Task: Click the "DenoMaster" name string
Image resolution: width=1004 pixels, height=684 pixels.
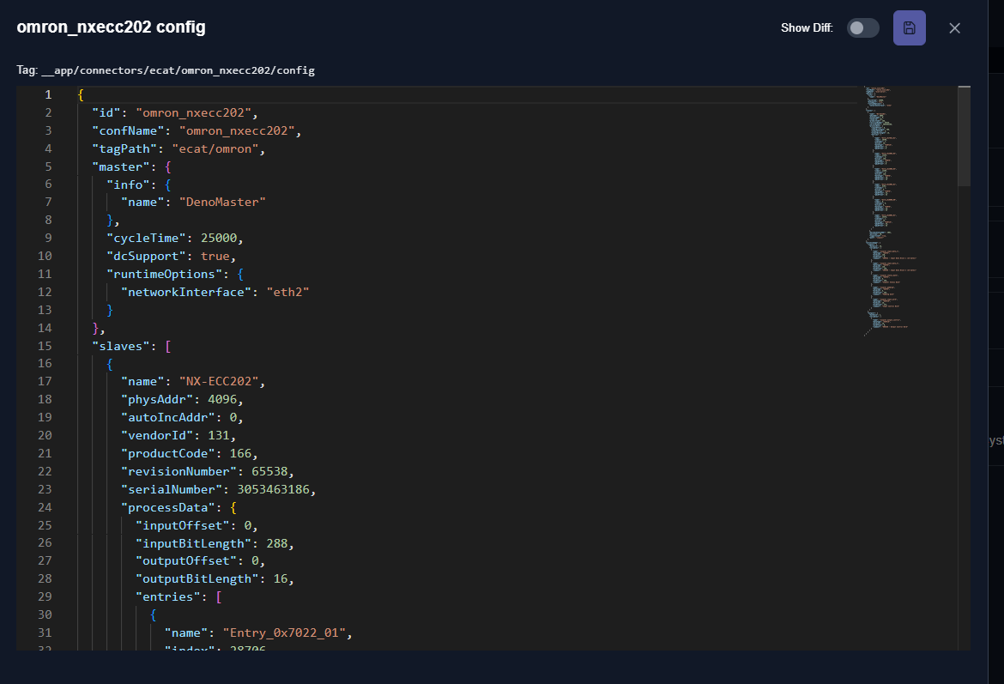Action: [x=222, y=202]
